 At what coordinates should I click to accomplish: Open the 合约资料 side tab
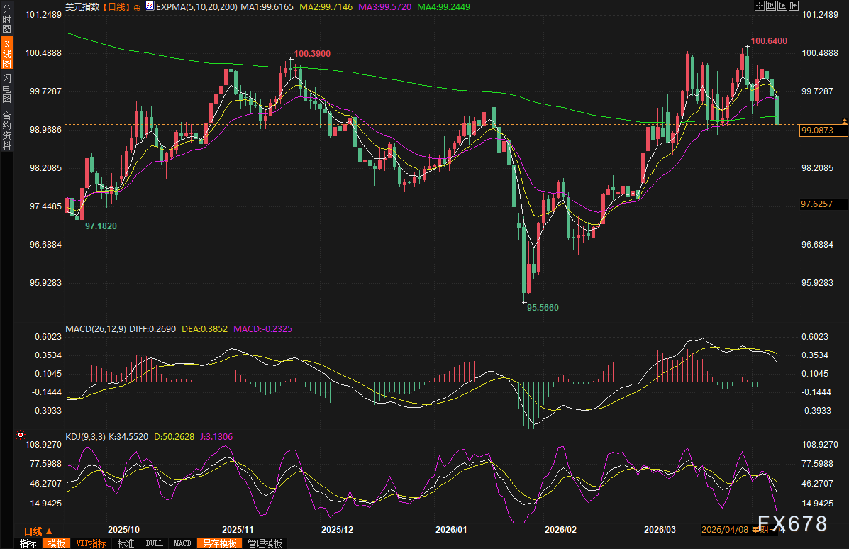click(6, 130)
